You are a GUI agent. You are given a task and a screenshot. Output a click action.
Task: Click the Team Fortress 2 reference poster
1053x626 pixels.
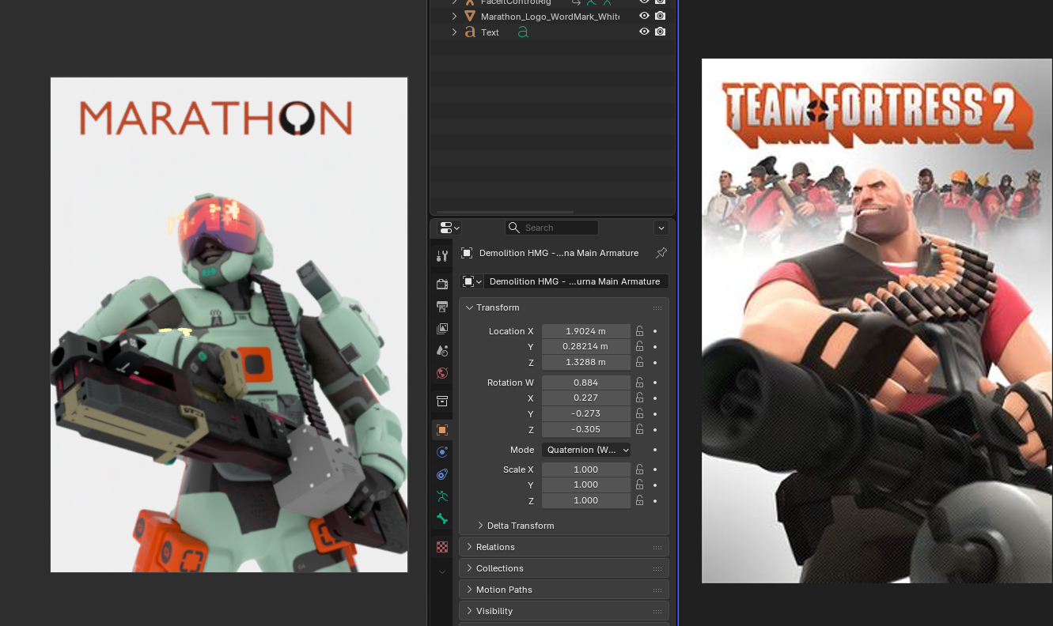(877, 321)
